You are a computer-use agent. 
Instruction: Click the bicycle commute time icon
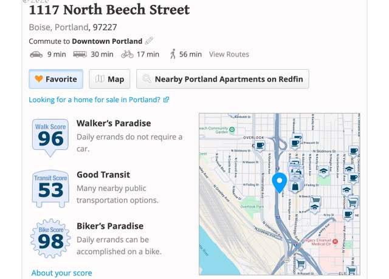coord(127,55)
